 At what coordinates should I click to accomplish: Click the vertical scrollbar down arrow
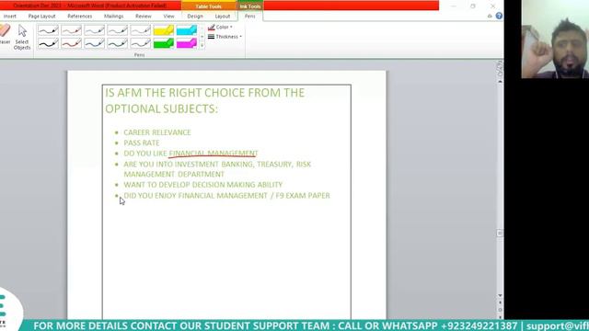(x=500, y=295)
